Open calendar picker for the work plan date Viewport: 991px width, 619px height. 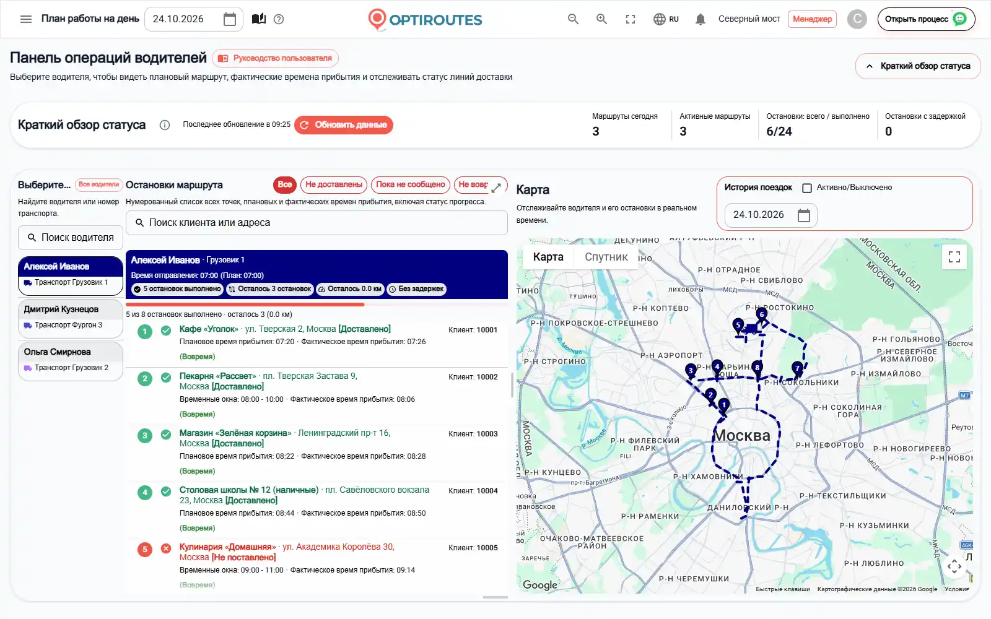pyautogui.click(x=229, y=19)
